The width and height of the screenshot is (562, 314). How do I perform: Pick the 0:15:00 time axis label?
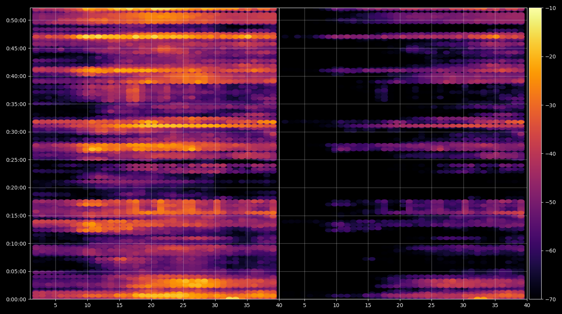[16, 216]
